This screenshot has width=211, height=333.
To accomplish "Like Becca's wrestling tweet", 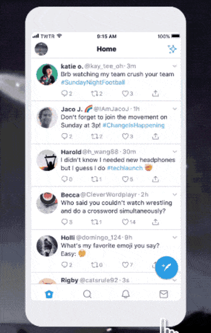I will (125, 222).
